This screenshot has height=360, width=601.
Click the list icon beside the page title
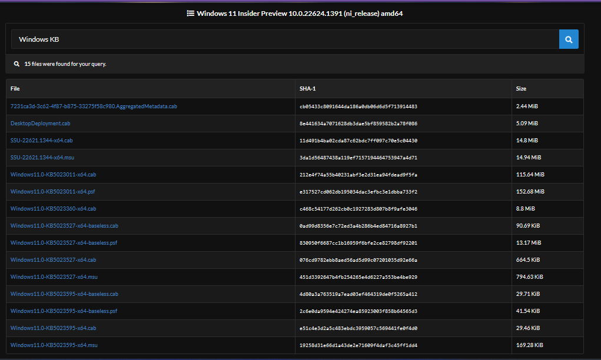[x=190, y=14]
